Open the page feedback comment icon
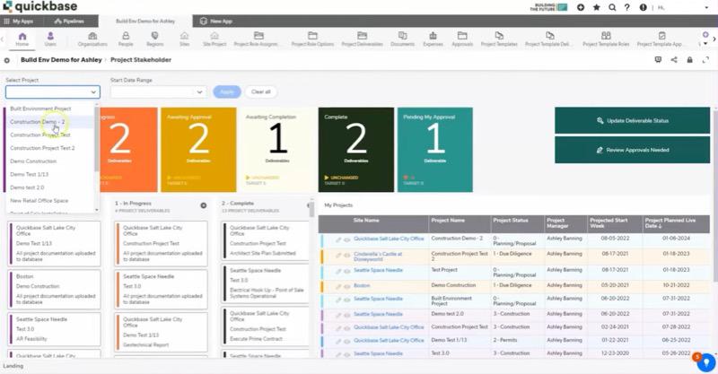The width and height of the screenshot is (718, 374). [x=658, y=59]
